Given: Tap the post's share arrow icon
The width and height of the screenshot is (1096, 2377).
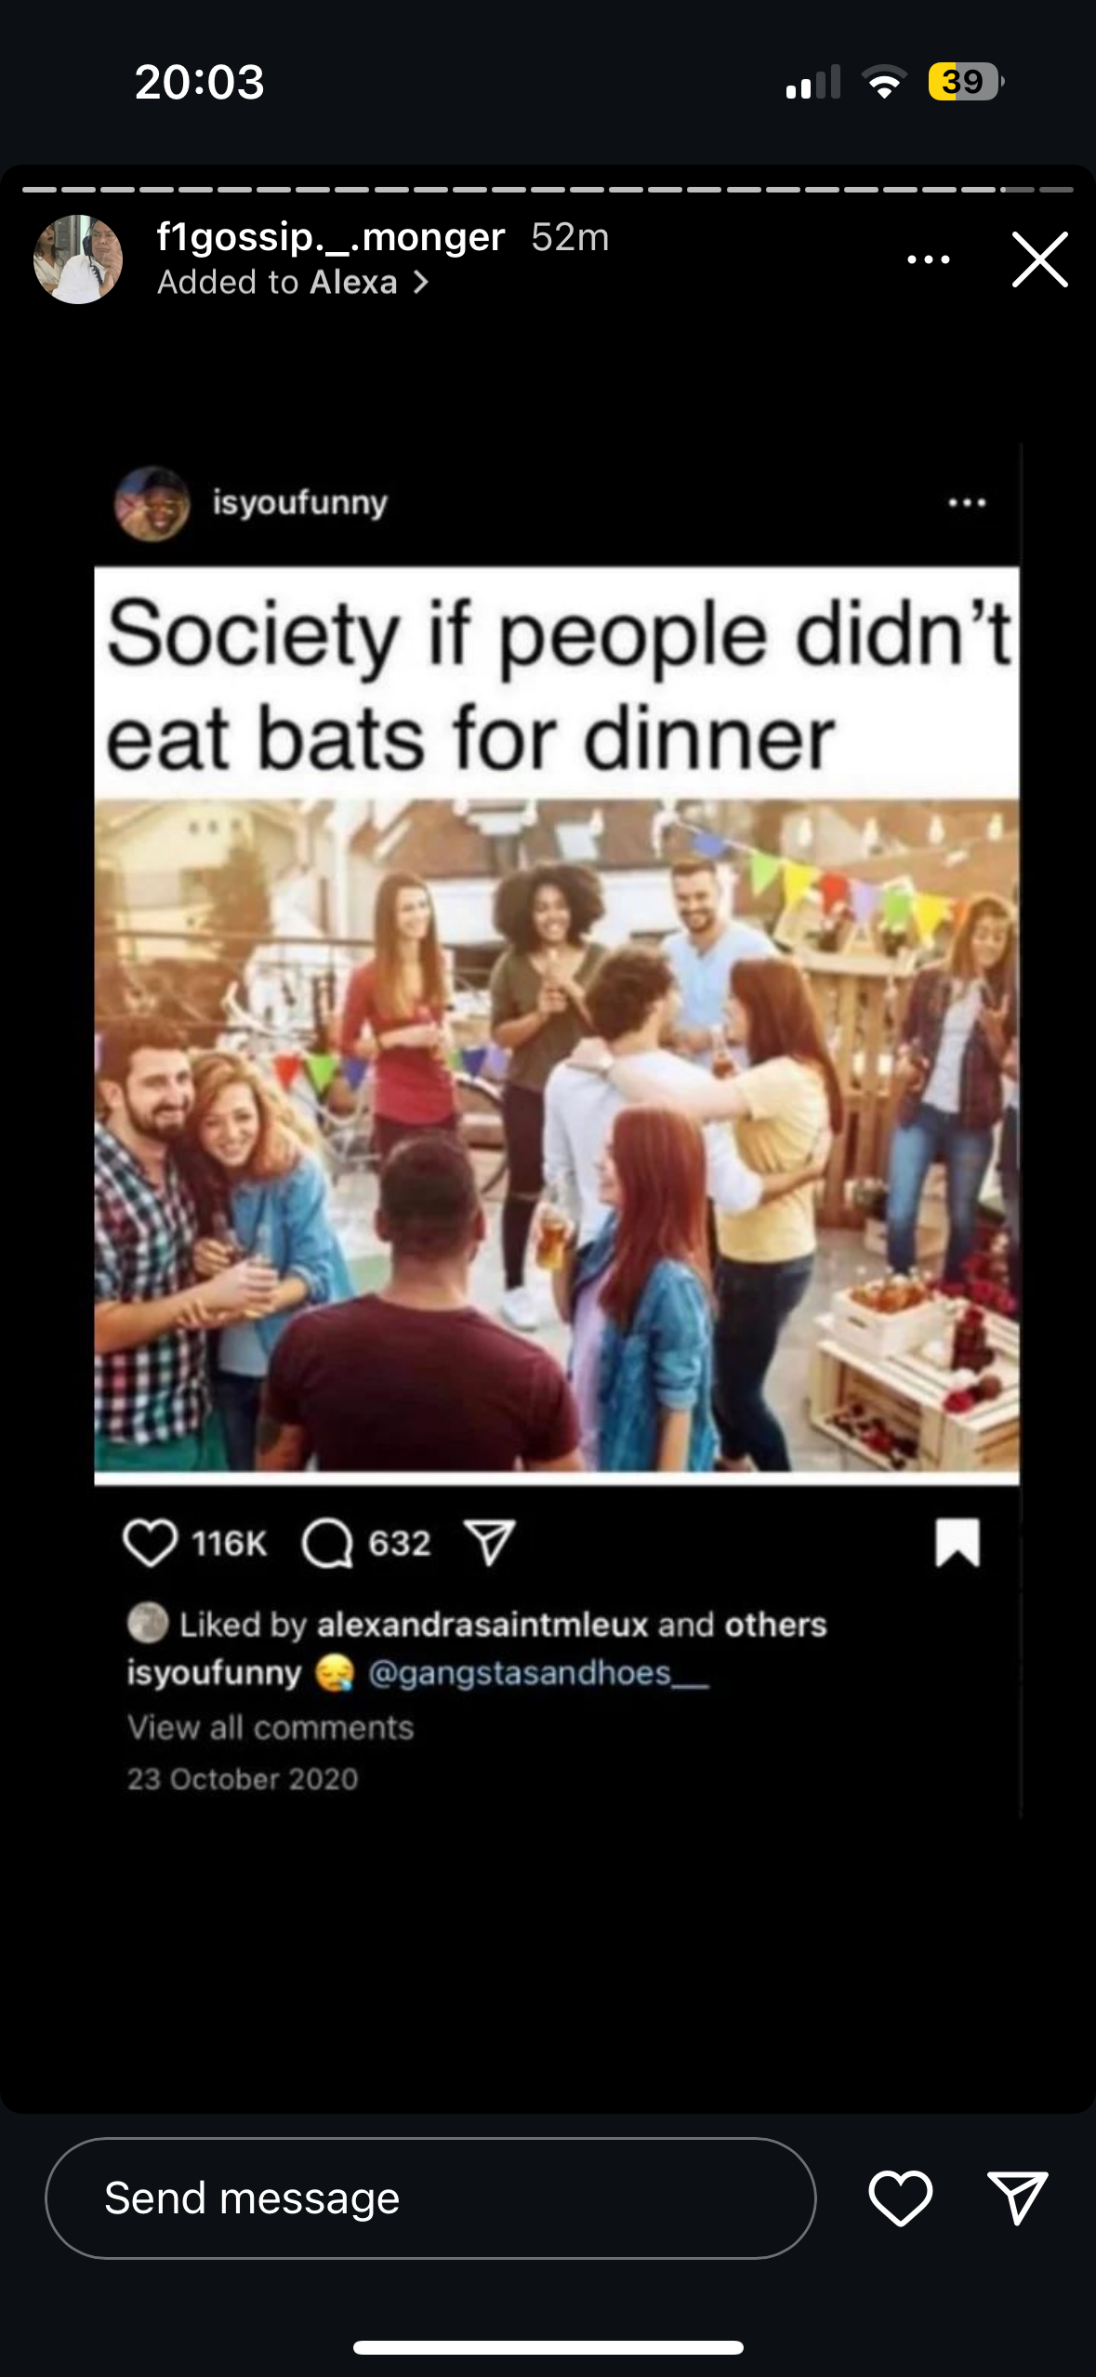Looking at the screenshot, I should 489,1543.
